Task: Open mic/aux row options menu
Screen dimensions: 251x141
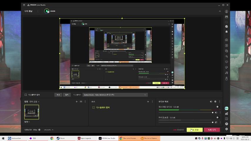Action: (x=220, y=122)
